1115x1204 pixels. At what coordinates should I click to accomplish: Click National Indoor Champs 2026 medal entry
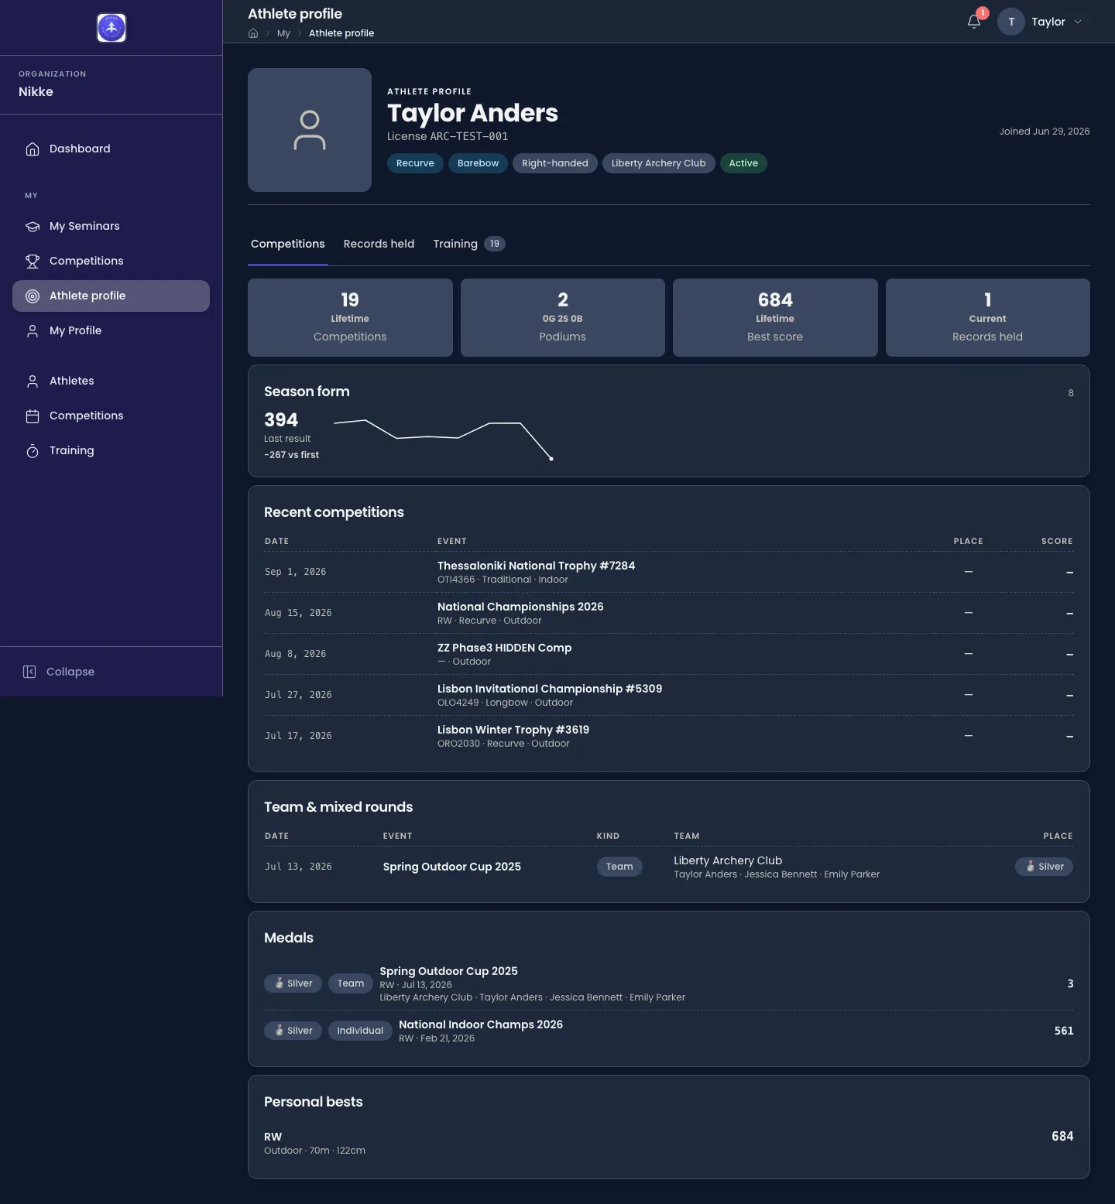coord(669,1031)
